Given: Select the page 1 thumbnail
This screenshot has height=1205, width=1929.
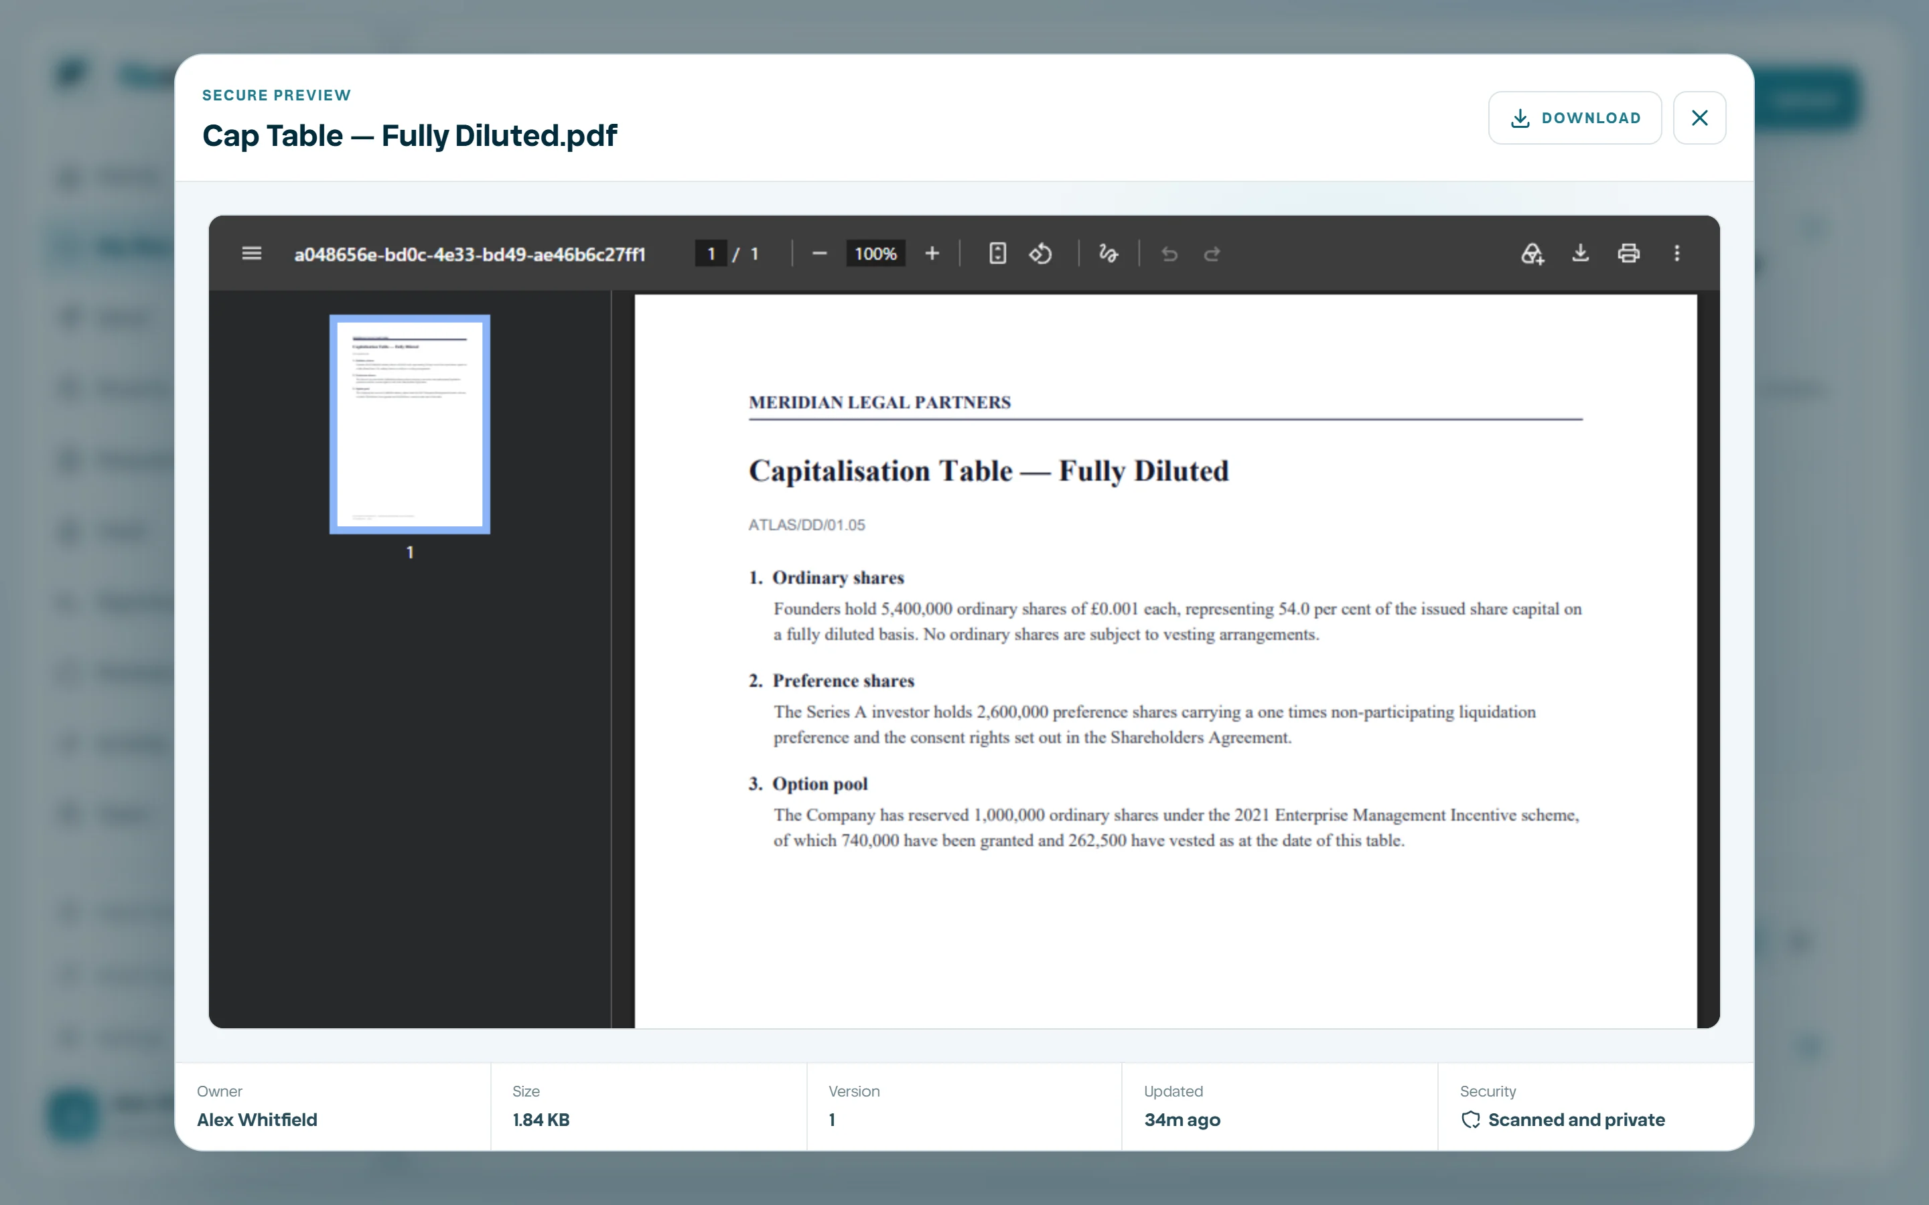Looking at the screenshot, I should 410,424.
